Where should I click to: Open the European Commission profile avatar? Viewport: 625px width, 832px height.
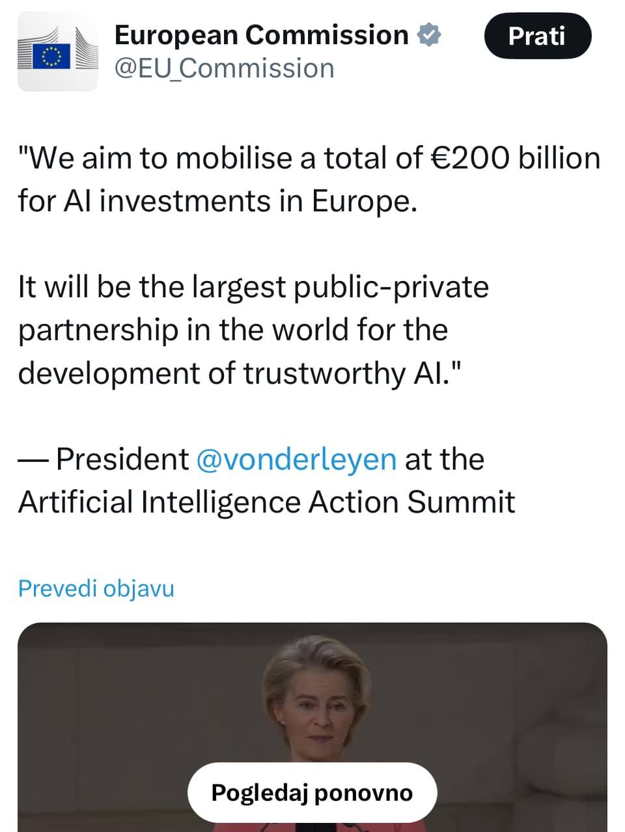point(57,51)
